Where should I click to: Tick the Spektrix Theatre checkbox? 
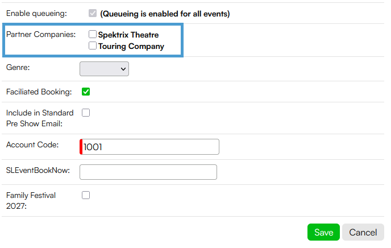coord(93,34)
